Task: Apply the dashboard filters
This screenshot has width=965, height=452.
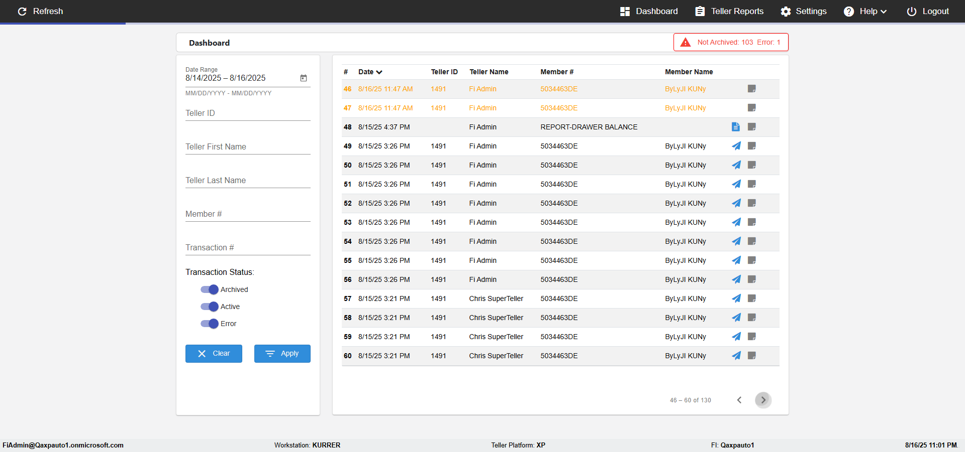Action: coord(282,354)
